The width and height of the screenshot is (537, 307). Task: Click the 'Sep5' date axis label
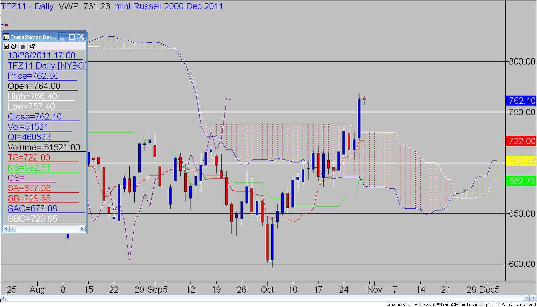pyautogui.click(x=157, y=290)
